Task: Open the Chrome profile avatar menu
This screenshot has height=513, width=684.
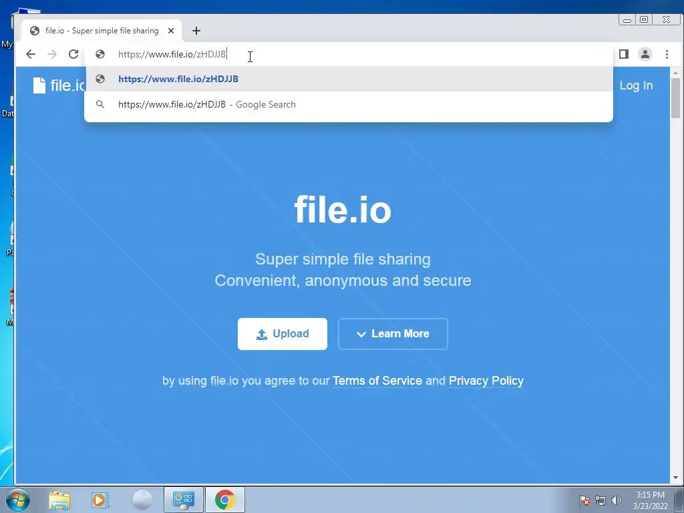Action: (x=645, y=54)
